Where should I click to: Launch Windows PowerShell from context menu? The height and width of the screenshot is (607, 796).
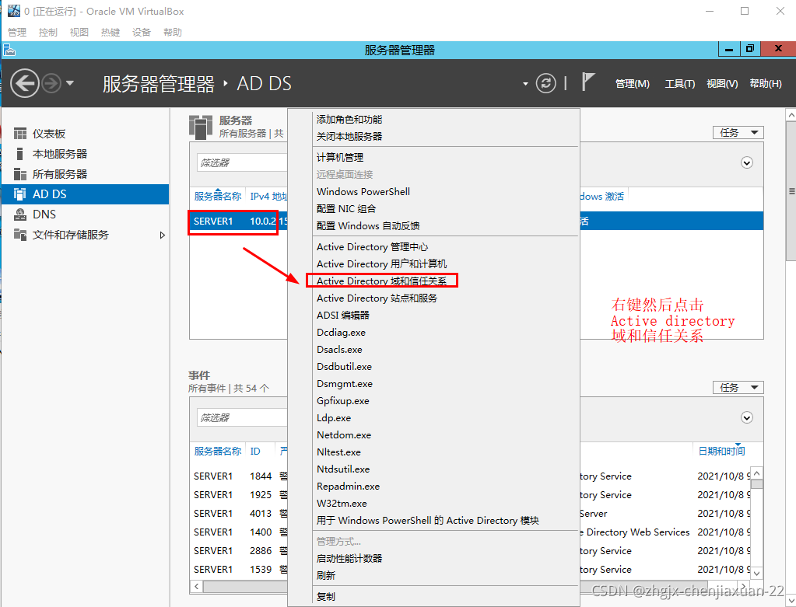(363, 192)
